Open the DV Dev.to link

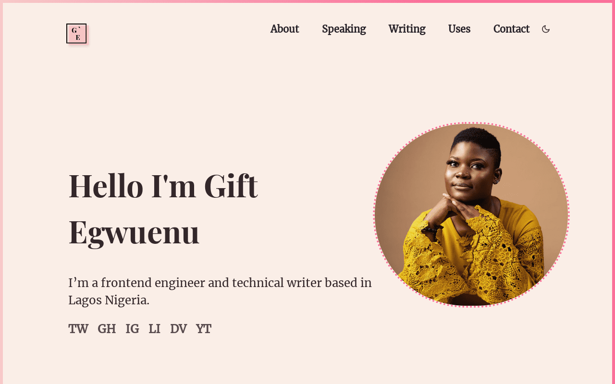(x=178, y=329)
